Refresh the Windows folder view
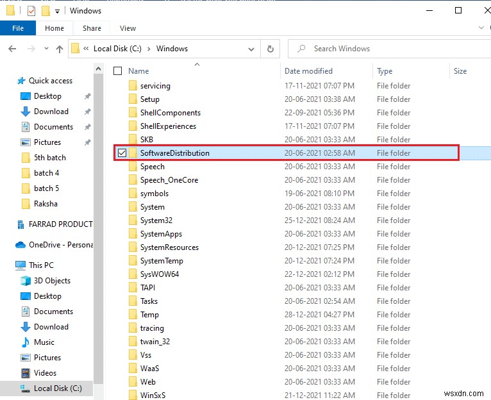 click(270, 49)
